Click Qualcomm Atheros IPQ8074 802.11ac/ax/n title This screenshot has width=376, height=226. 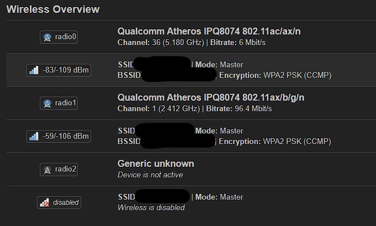(x=209, y=31)
